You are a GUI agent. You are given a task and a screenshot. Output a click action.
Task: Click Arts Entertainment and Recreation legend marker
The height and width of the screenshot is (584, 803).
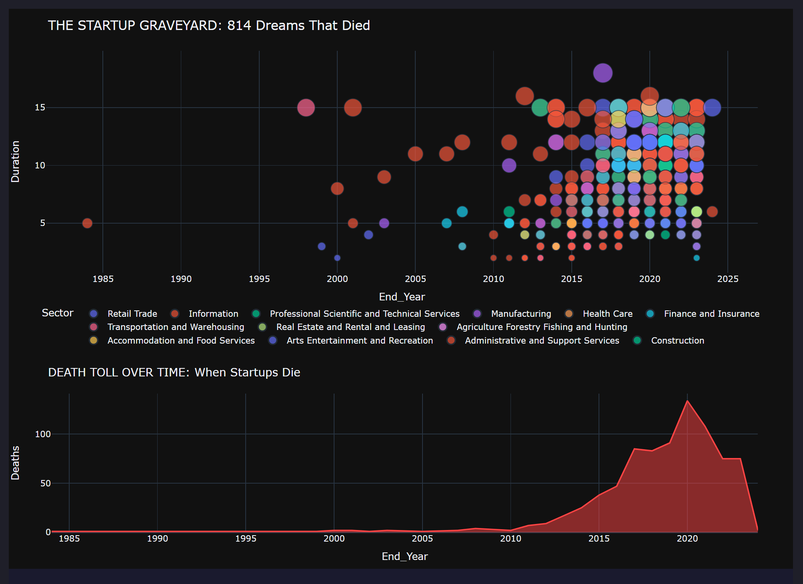pyautogui.click(x=273, y=341)
